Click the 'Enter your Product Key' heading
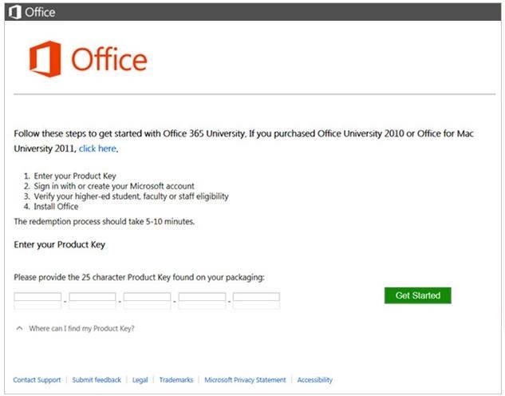The width and height of the screenshot is (505, 396). click(60, 244)
